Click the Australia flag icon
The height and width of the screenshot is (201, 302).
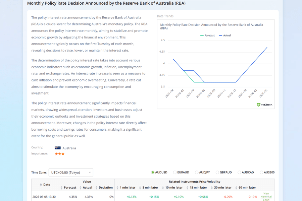(x=58, y=148)
